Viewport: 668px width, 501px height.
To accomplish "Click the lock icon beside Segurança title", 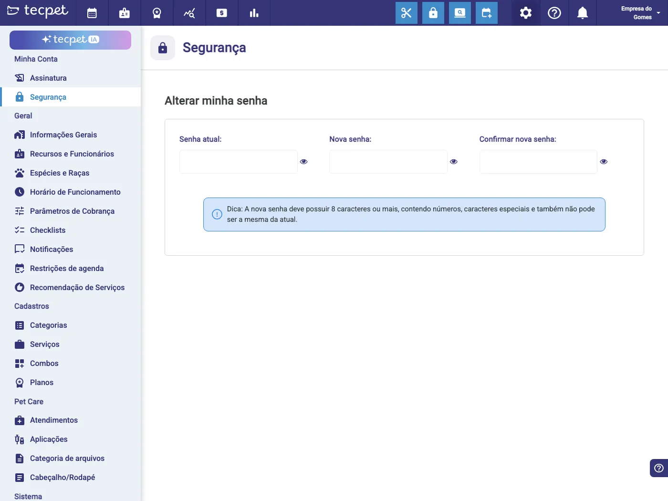I will [163, 48].
